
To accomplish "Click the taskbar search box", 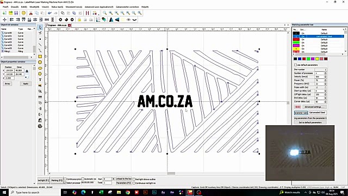I will click(x=35, y=192).
